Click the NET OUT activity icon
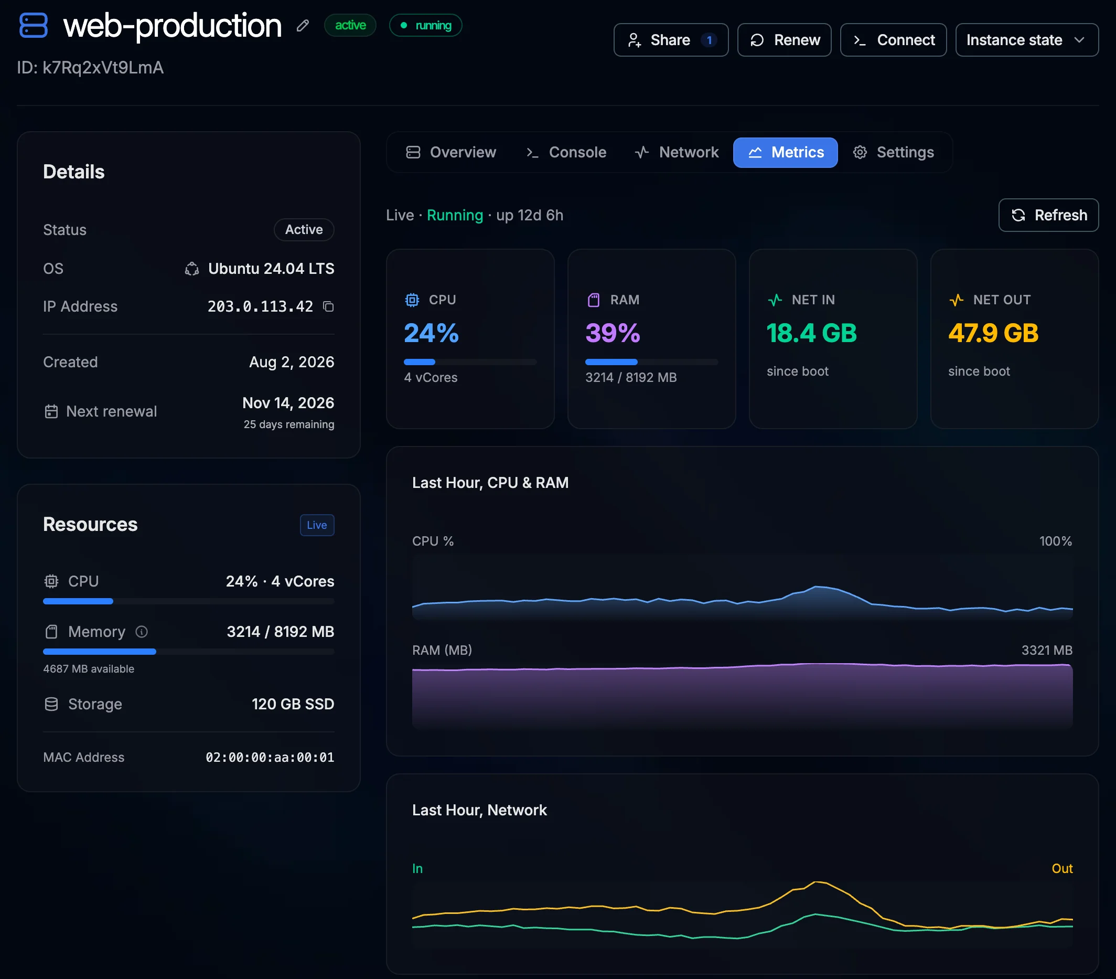Image resolution: width=1116 pixels, height=979 pixels. coord(956,300)
